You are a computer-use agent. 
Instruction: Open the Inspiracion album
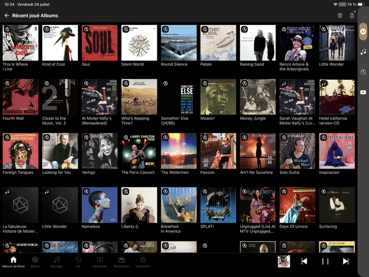tap(337, 151)
